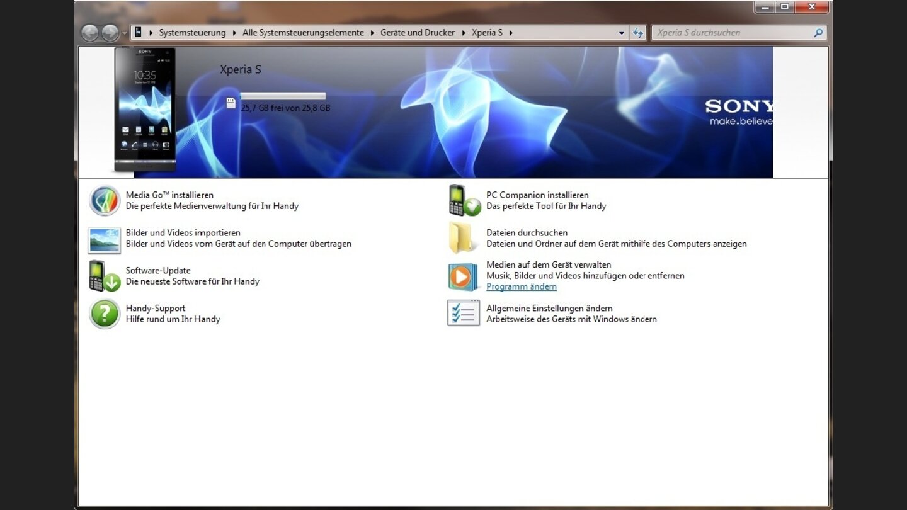The width and height of the screenshot is (907, 510).
Task: Open Media Go™ installieren text link
Action: click(x=169, y=195)
